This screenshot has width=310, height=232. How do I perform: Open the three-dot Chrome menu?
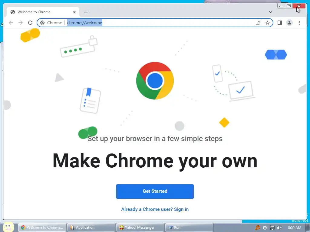point(299,23)
